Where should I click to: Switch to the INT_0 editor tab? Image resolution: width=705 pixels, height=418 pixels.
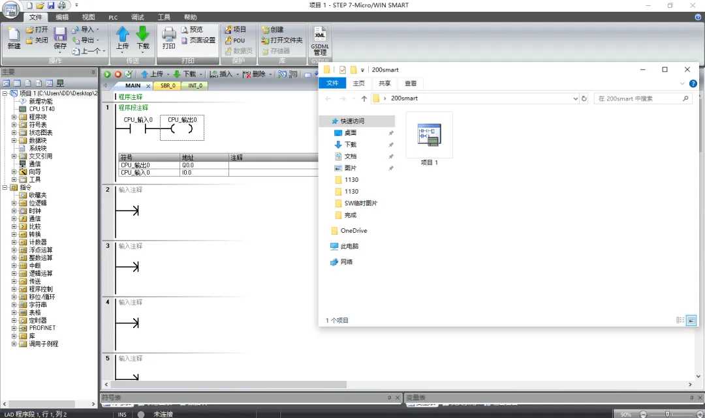click(x=195, y=86)
